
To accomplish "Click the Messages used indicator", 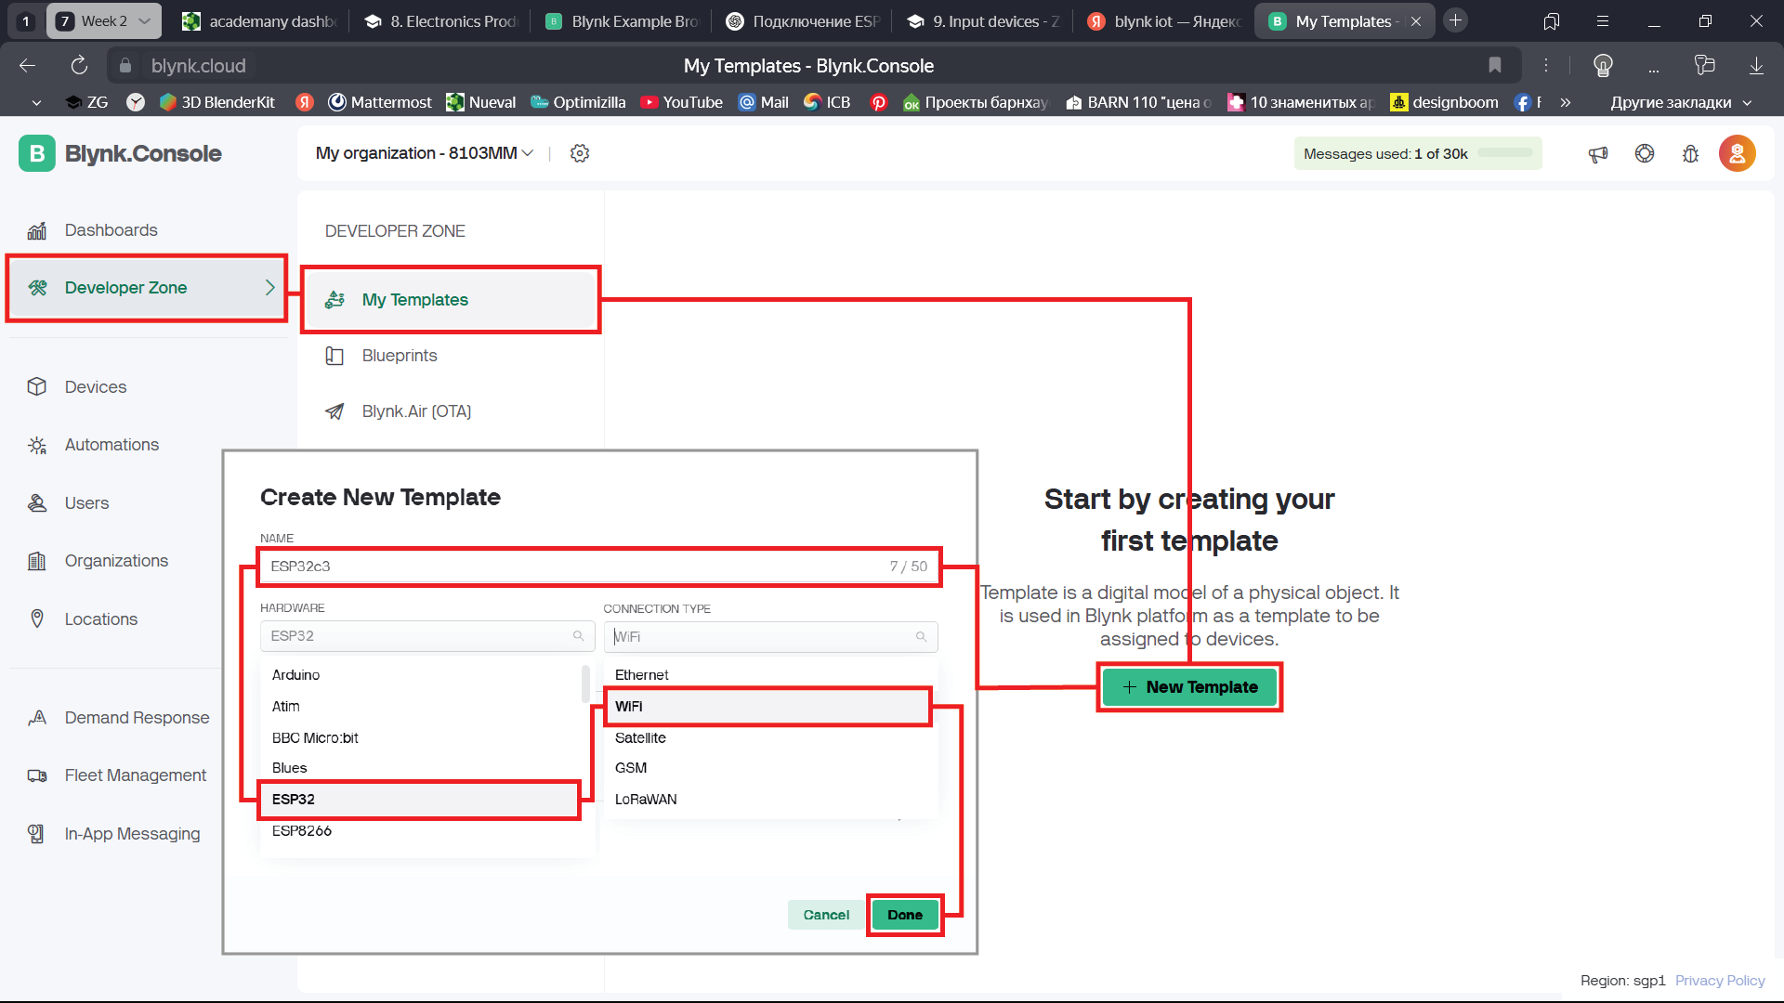I will pyautogui.click(x=1418, y=153).
